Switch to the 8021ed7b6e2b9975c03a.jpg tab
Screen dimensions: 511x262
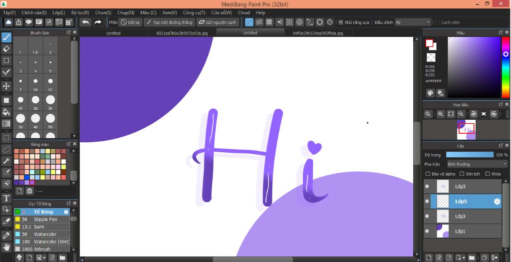(x=182, y=33)
